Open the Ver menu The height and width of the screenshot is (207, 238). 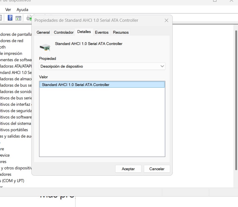coord(8,10)
